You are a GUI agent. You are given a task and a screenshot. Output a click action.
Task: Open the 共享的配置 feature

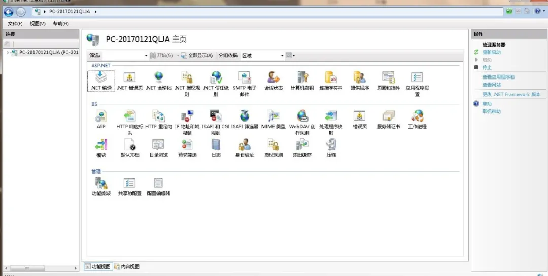[130, 187]
